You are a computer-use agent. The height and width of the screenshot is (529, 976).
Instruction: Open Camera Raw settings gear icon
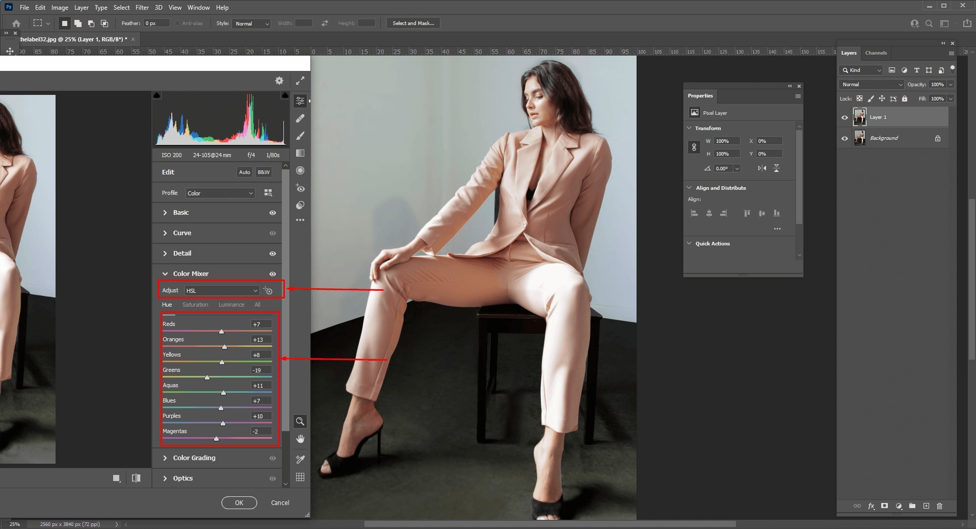tap(279, 81)
